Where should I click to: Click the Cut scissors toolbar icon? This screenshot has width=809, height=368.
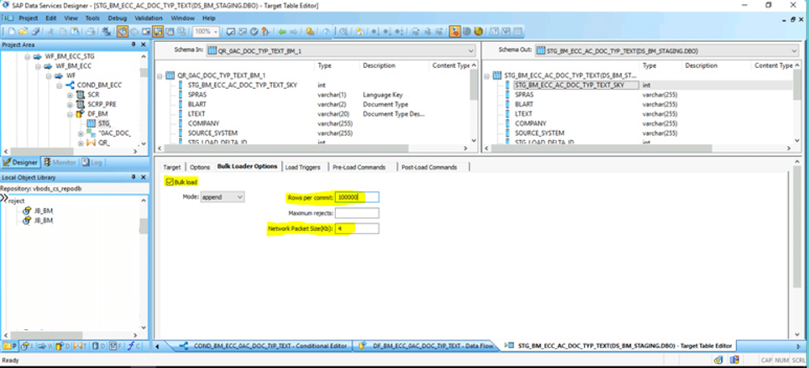point(51,31)
